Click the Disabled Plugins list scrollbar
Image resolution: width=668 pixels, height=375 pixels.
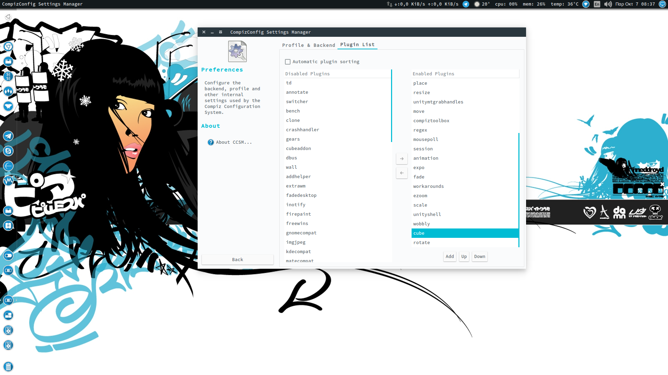coord(391,106)
